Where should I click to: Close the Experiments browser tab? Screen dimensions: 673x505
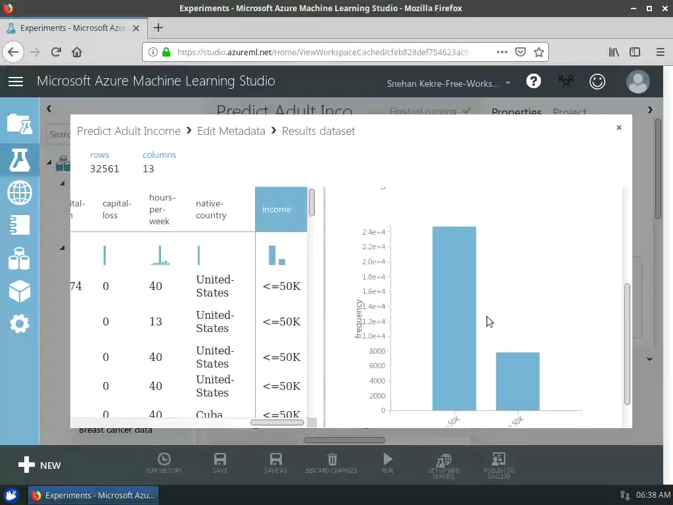(135, 28)
